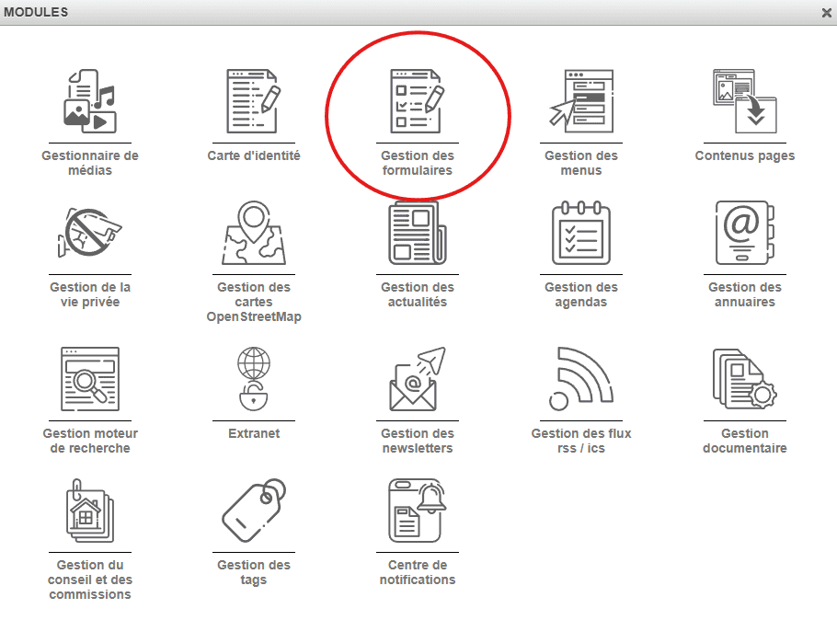837x643 pixels.
Task: Open the OpenStreetMap cartes map icon
Action: (254, 233)
